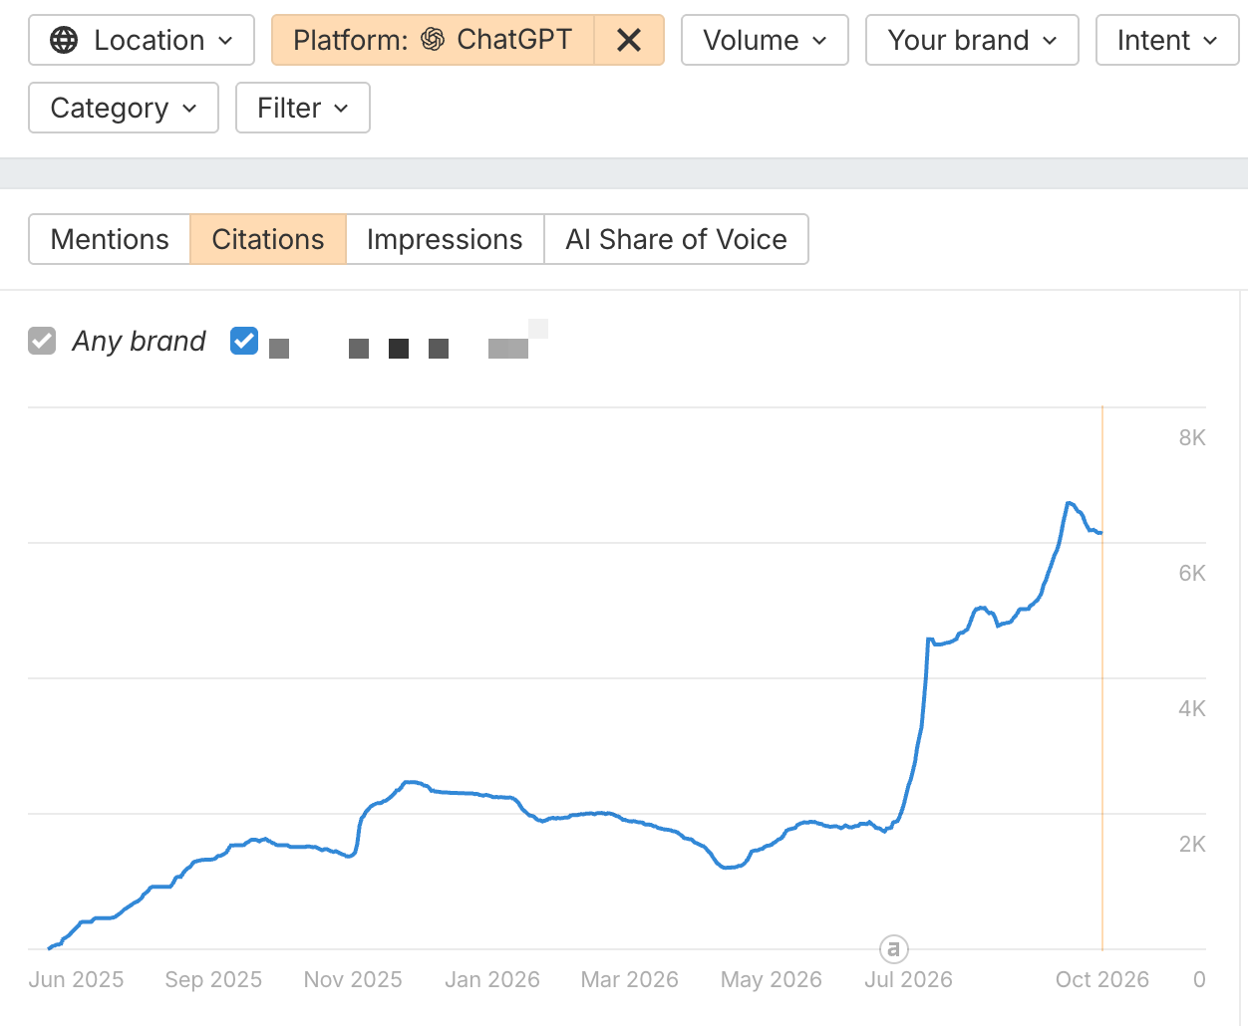
Task: Open the Platform: ChatGPT filter
Action: pos(433,40)
